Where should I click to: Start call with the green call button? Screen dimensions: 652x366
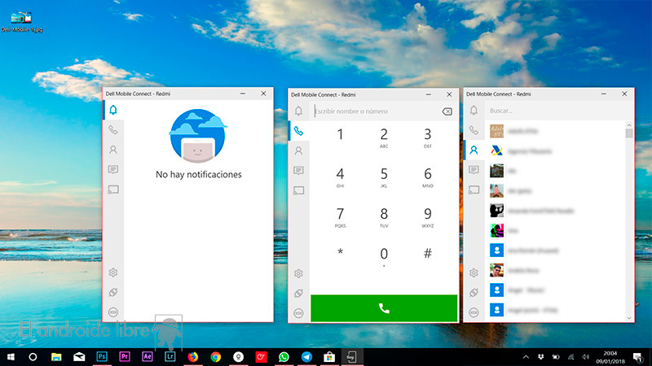coord(384,308)
